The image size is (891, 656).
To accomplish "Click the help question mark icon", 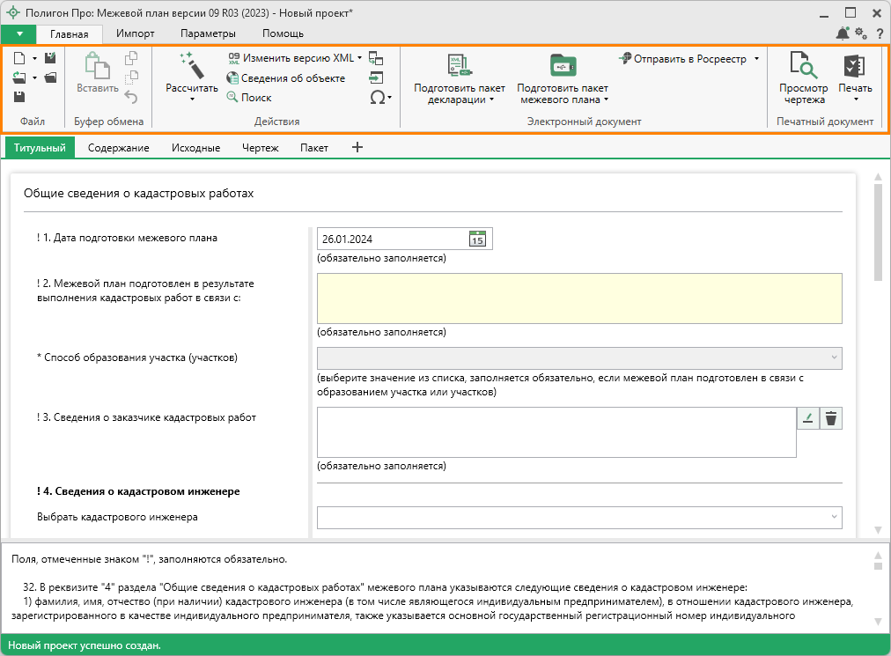I will 879,33.
